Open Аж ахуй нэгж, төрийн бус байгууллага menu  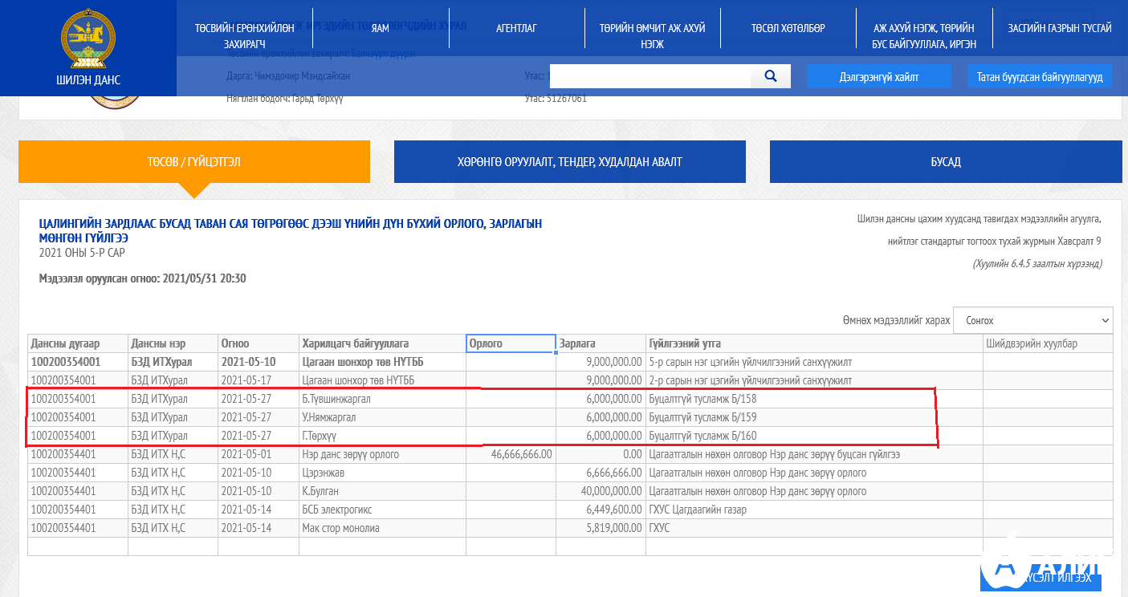coord(923,36)
